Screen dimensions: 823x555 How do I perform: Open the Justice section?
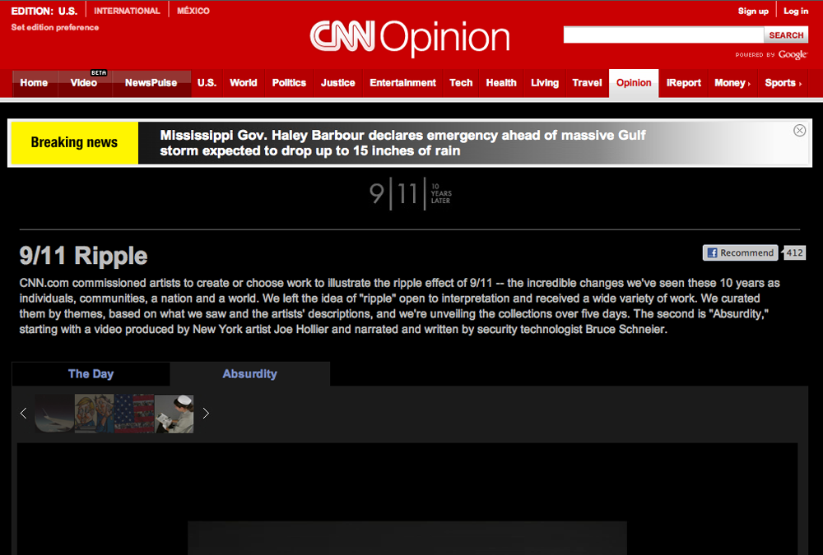pyautogui.click(x=338, y=83)
